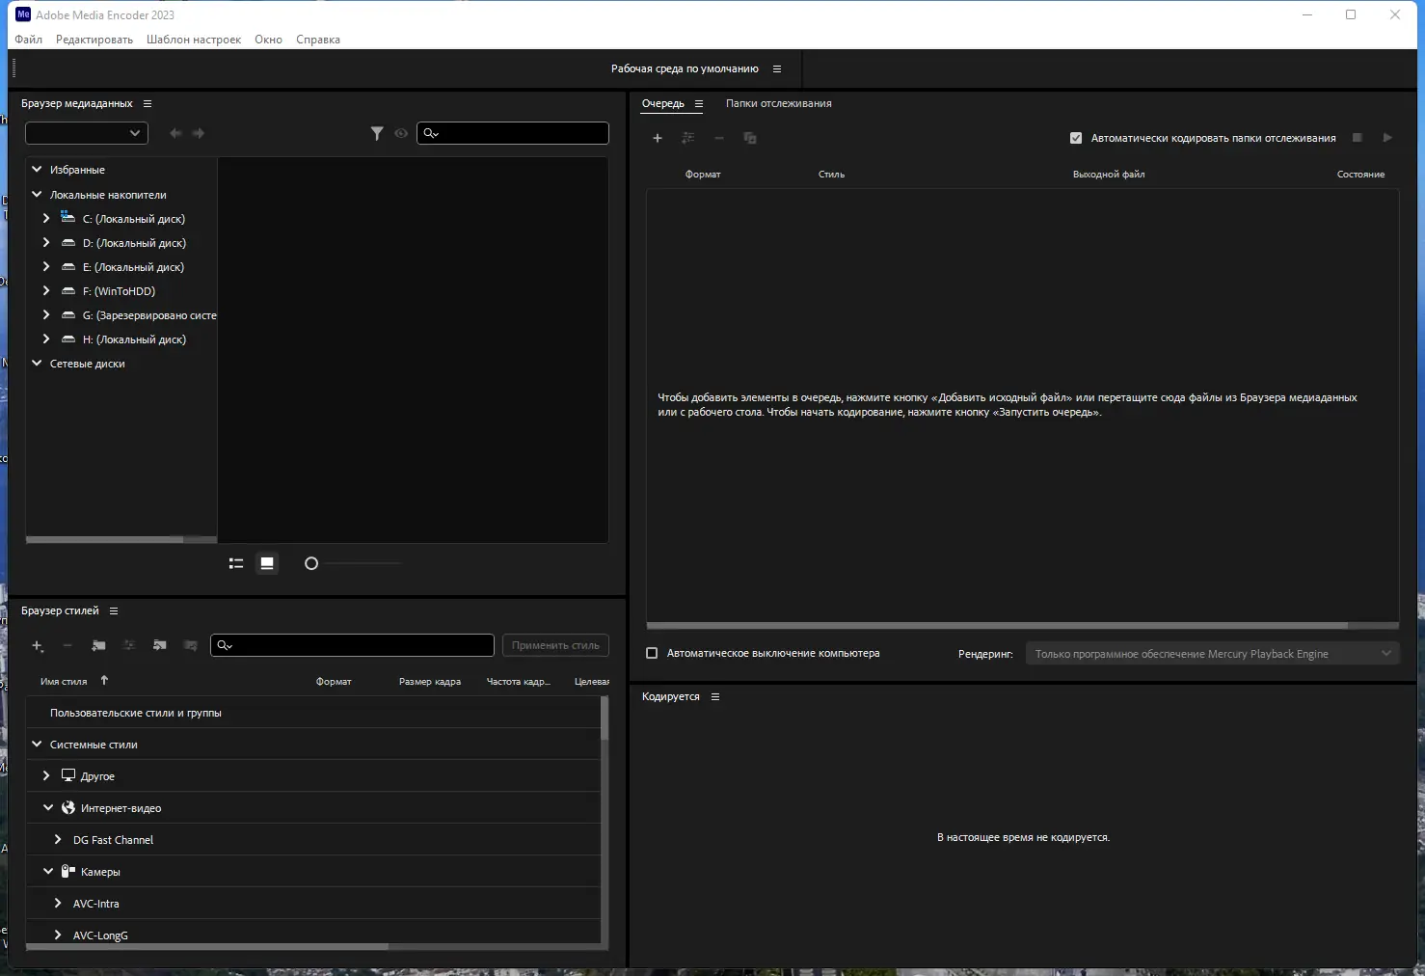Click the Start Queue play icon
The height and width of the screenshot is (976, 1425).
[1387, 137]
